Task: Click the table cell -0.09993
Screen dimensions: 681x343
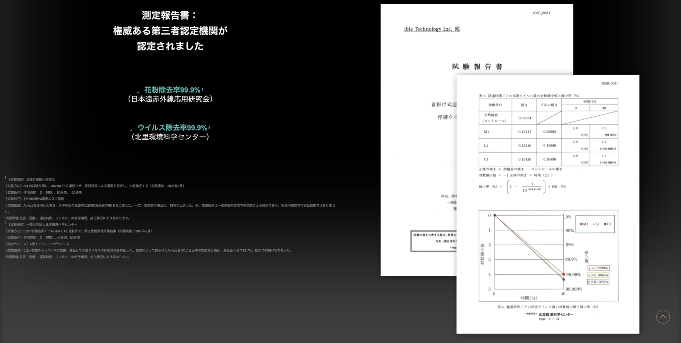Action: click(x=549, y=132)
